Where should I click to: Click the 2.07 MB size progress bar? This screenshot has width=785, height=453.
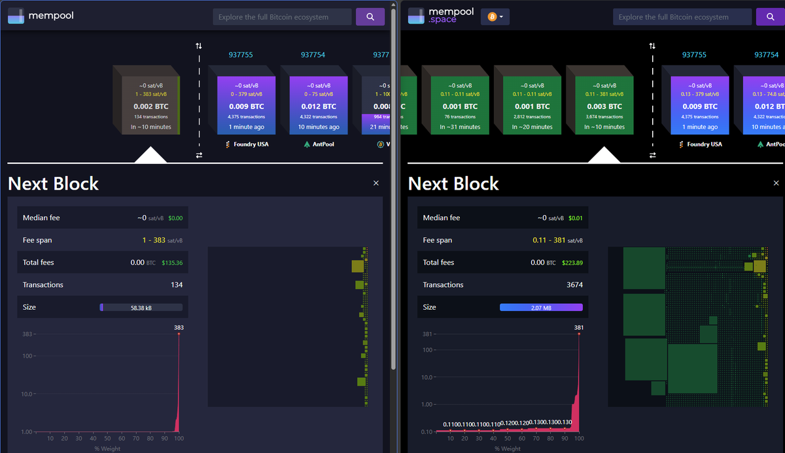point(541,307)
